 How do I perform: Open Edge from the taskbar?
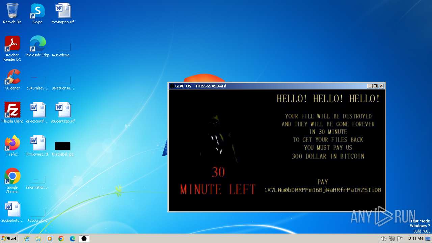(73, 239)
